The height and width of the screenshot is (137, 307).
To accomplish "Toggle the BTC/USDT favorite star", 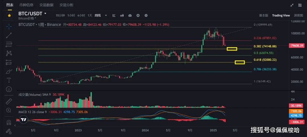I will pos(9,15).
